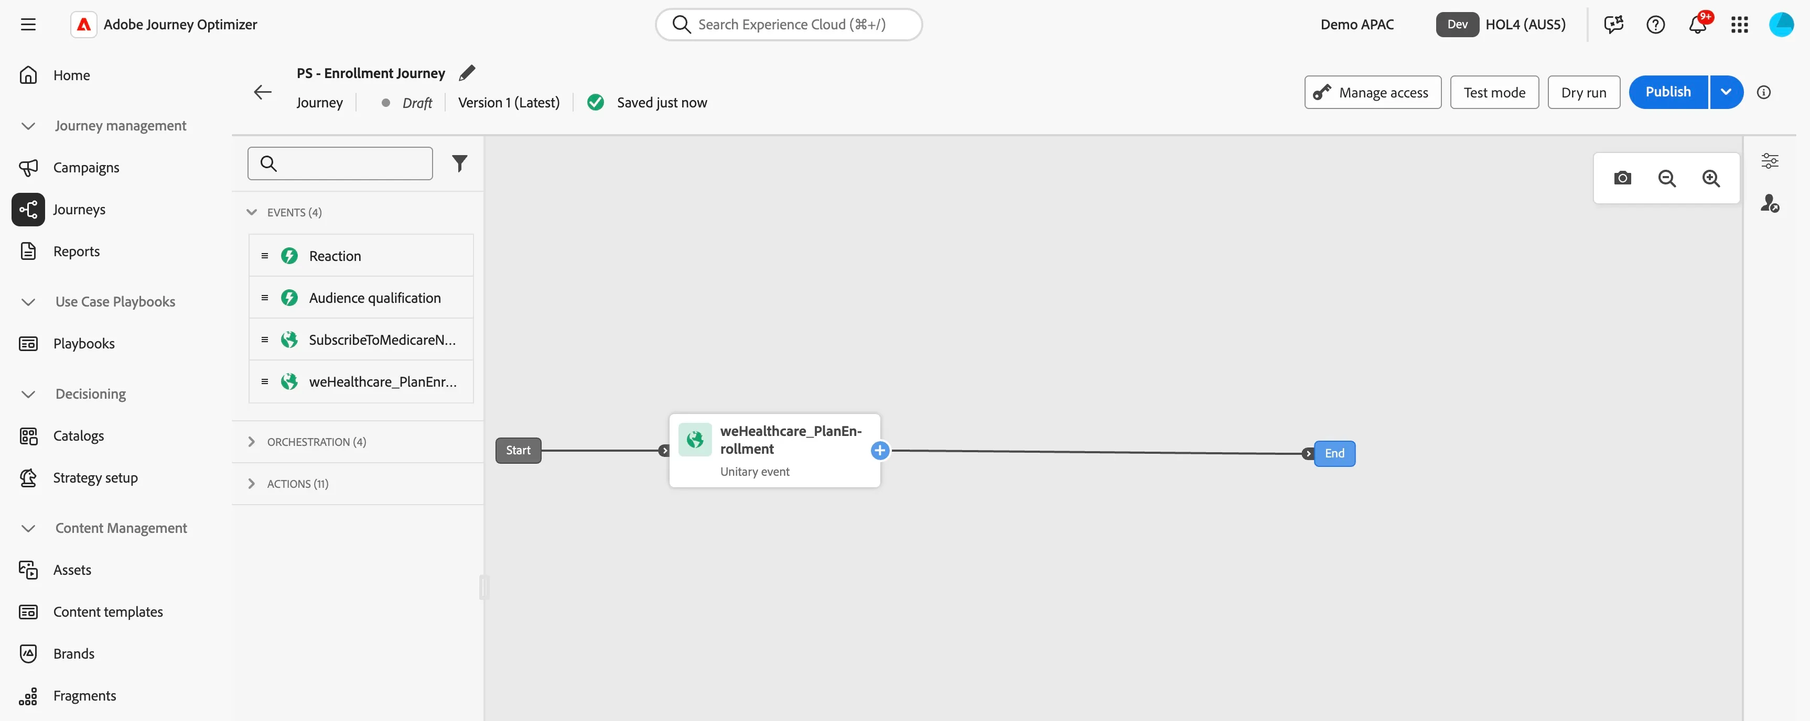Open the filter icon in palette
Screen dimensions: 1810x721
[x=459, y=163]
